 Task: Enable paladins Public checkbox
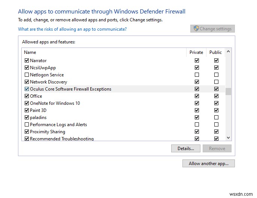click(x=217, y=118)
